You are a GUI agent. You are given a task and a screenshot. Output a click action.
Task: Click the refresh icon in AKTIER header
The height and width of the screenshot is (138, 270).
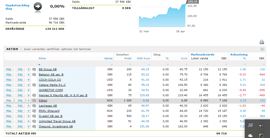[x=262, y=49]
